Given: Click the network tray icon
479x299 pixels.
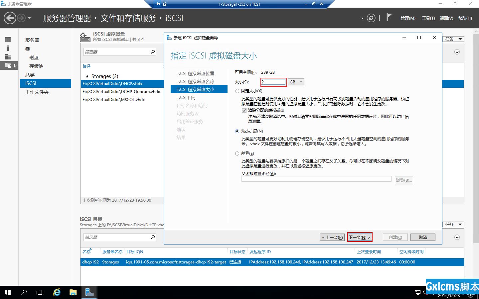Looking at the screenshot, I should click(418, 293).
